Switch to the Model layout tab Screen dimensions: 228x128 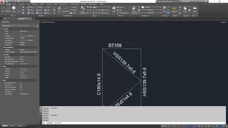(x=5, y=126)
